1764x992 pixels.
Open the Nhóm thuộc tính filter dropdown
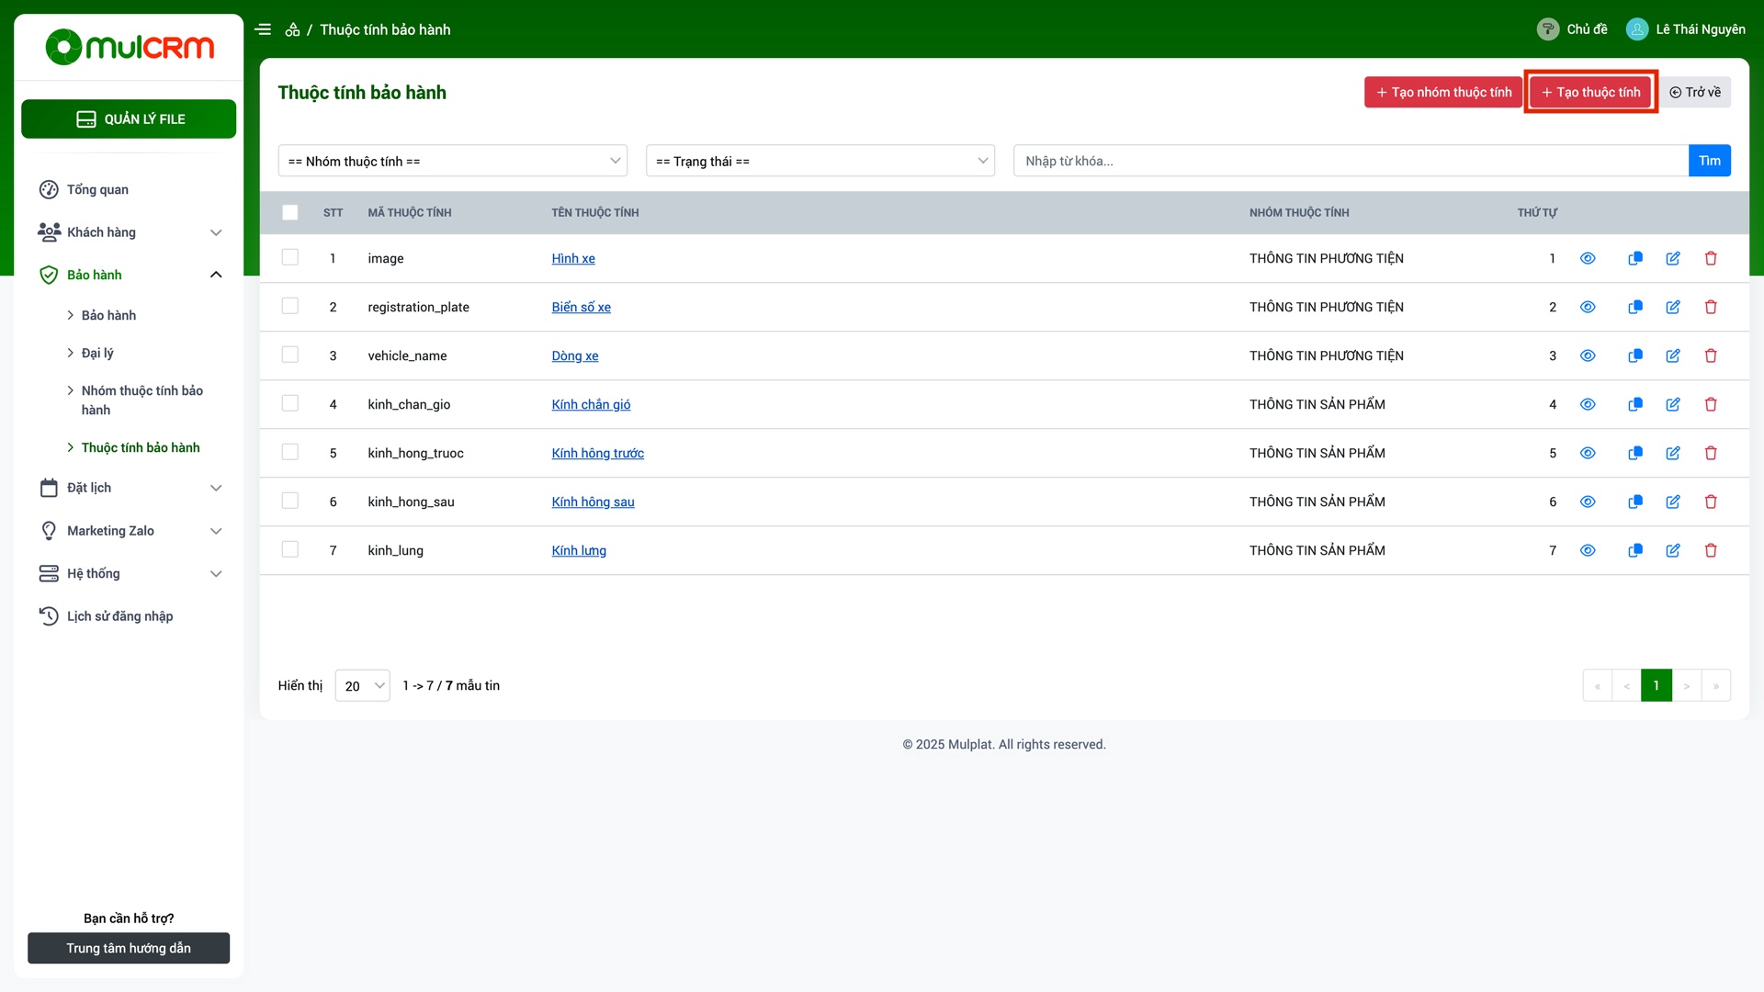[x=453, y=161]
